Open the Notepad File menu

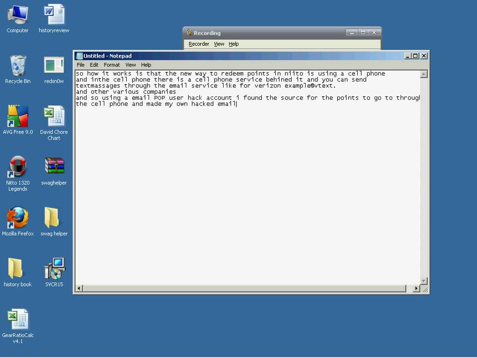tap(80, 65)
